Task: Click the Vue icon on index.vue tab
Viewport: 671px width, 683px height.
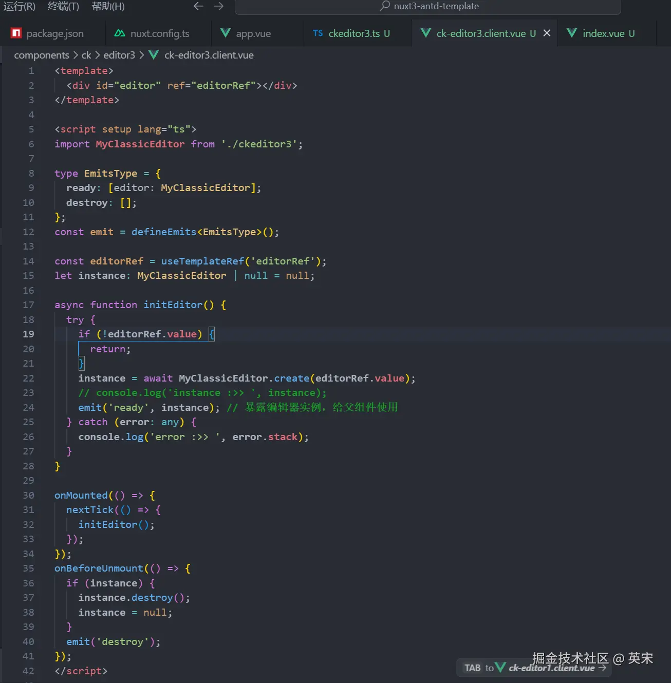Action: coord(572,33)
